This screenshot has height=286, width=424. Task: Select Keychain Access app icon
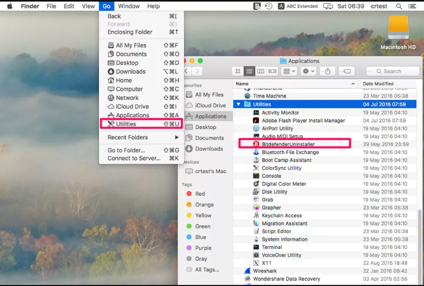pos(256,216)
